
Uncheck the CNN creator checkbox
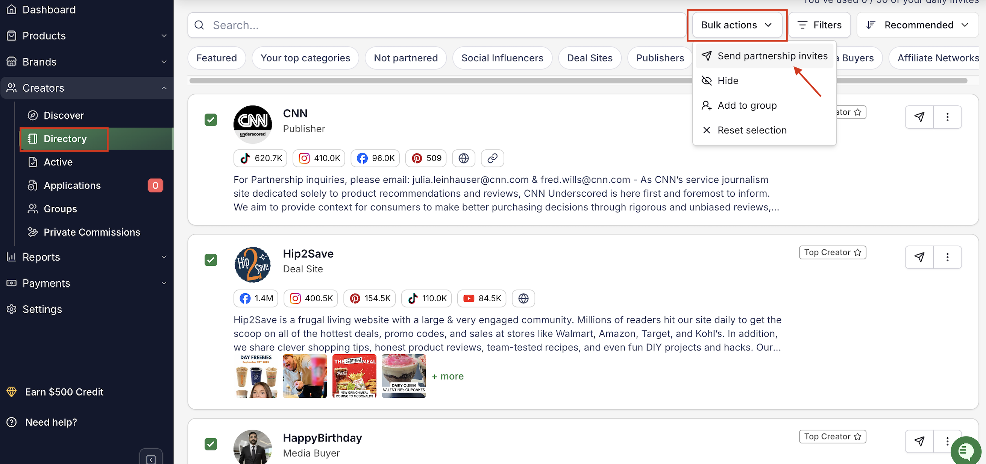[x=211, y=120]
